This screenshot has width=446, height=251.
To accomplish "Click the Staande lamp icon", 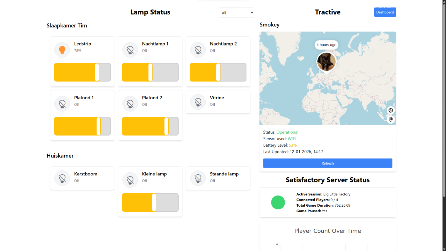I will (198, 178).
